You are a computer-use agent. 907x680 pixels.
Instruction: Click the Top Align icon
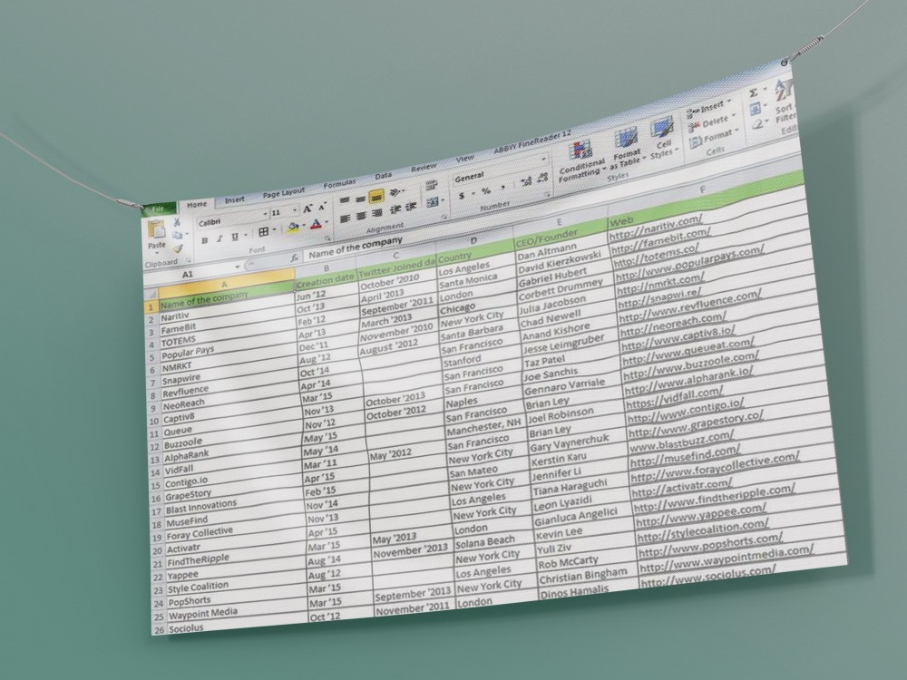point(344,200)
